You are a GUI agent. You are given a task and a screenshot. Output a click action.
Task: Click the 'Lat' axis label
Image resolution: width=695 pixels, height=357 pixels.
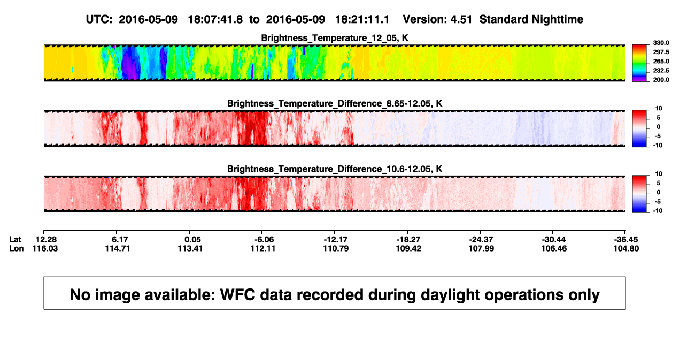pos(15,239)
